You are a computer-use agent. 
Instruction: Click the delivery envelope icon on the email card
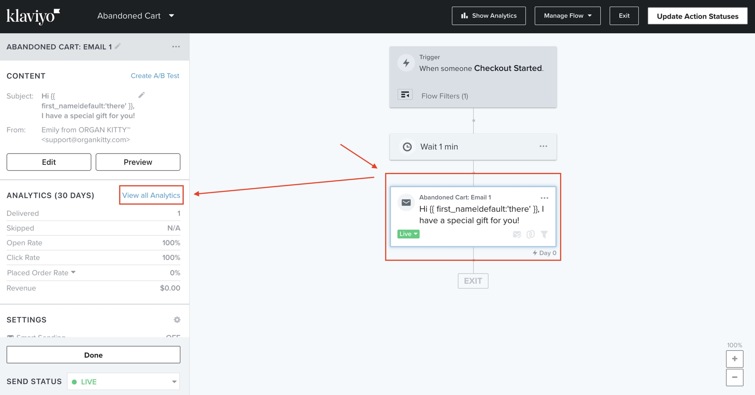point(517,234)
